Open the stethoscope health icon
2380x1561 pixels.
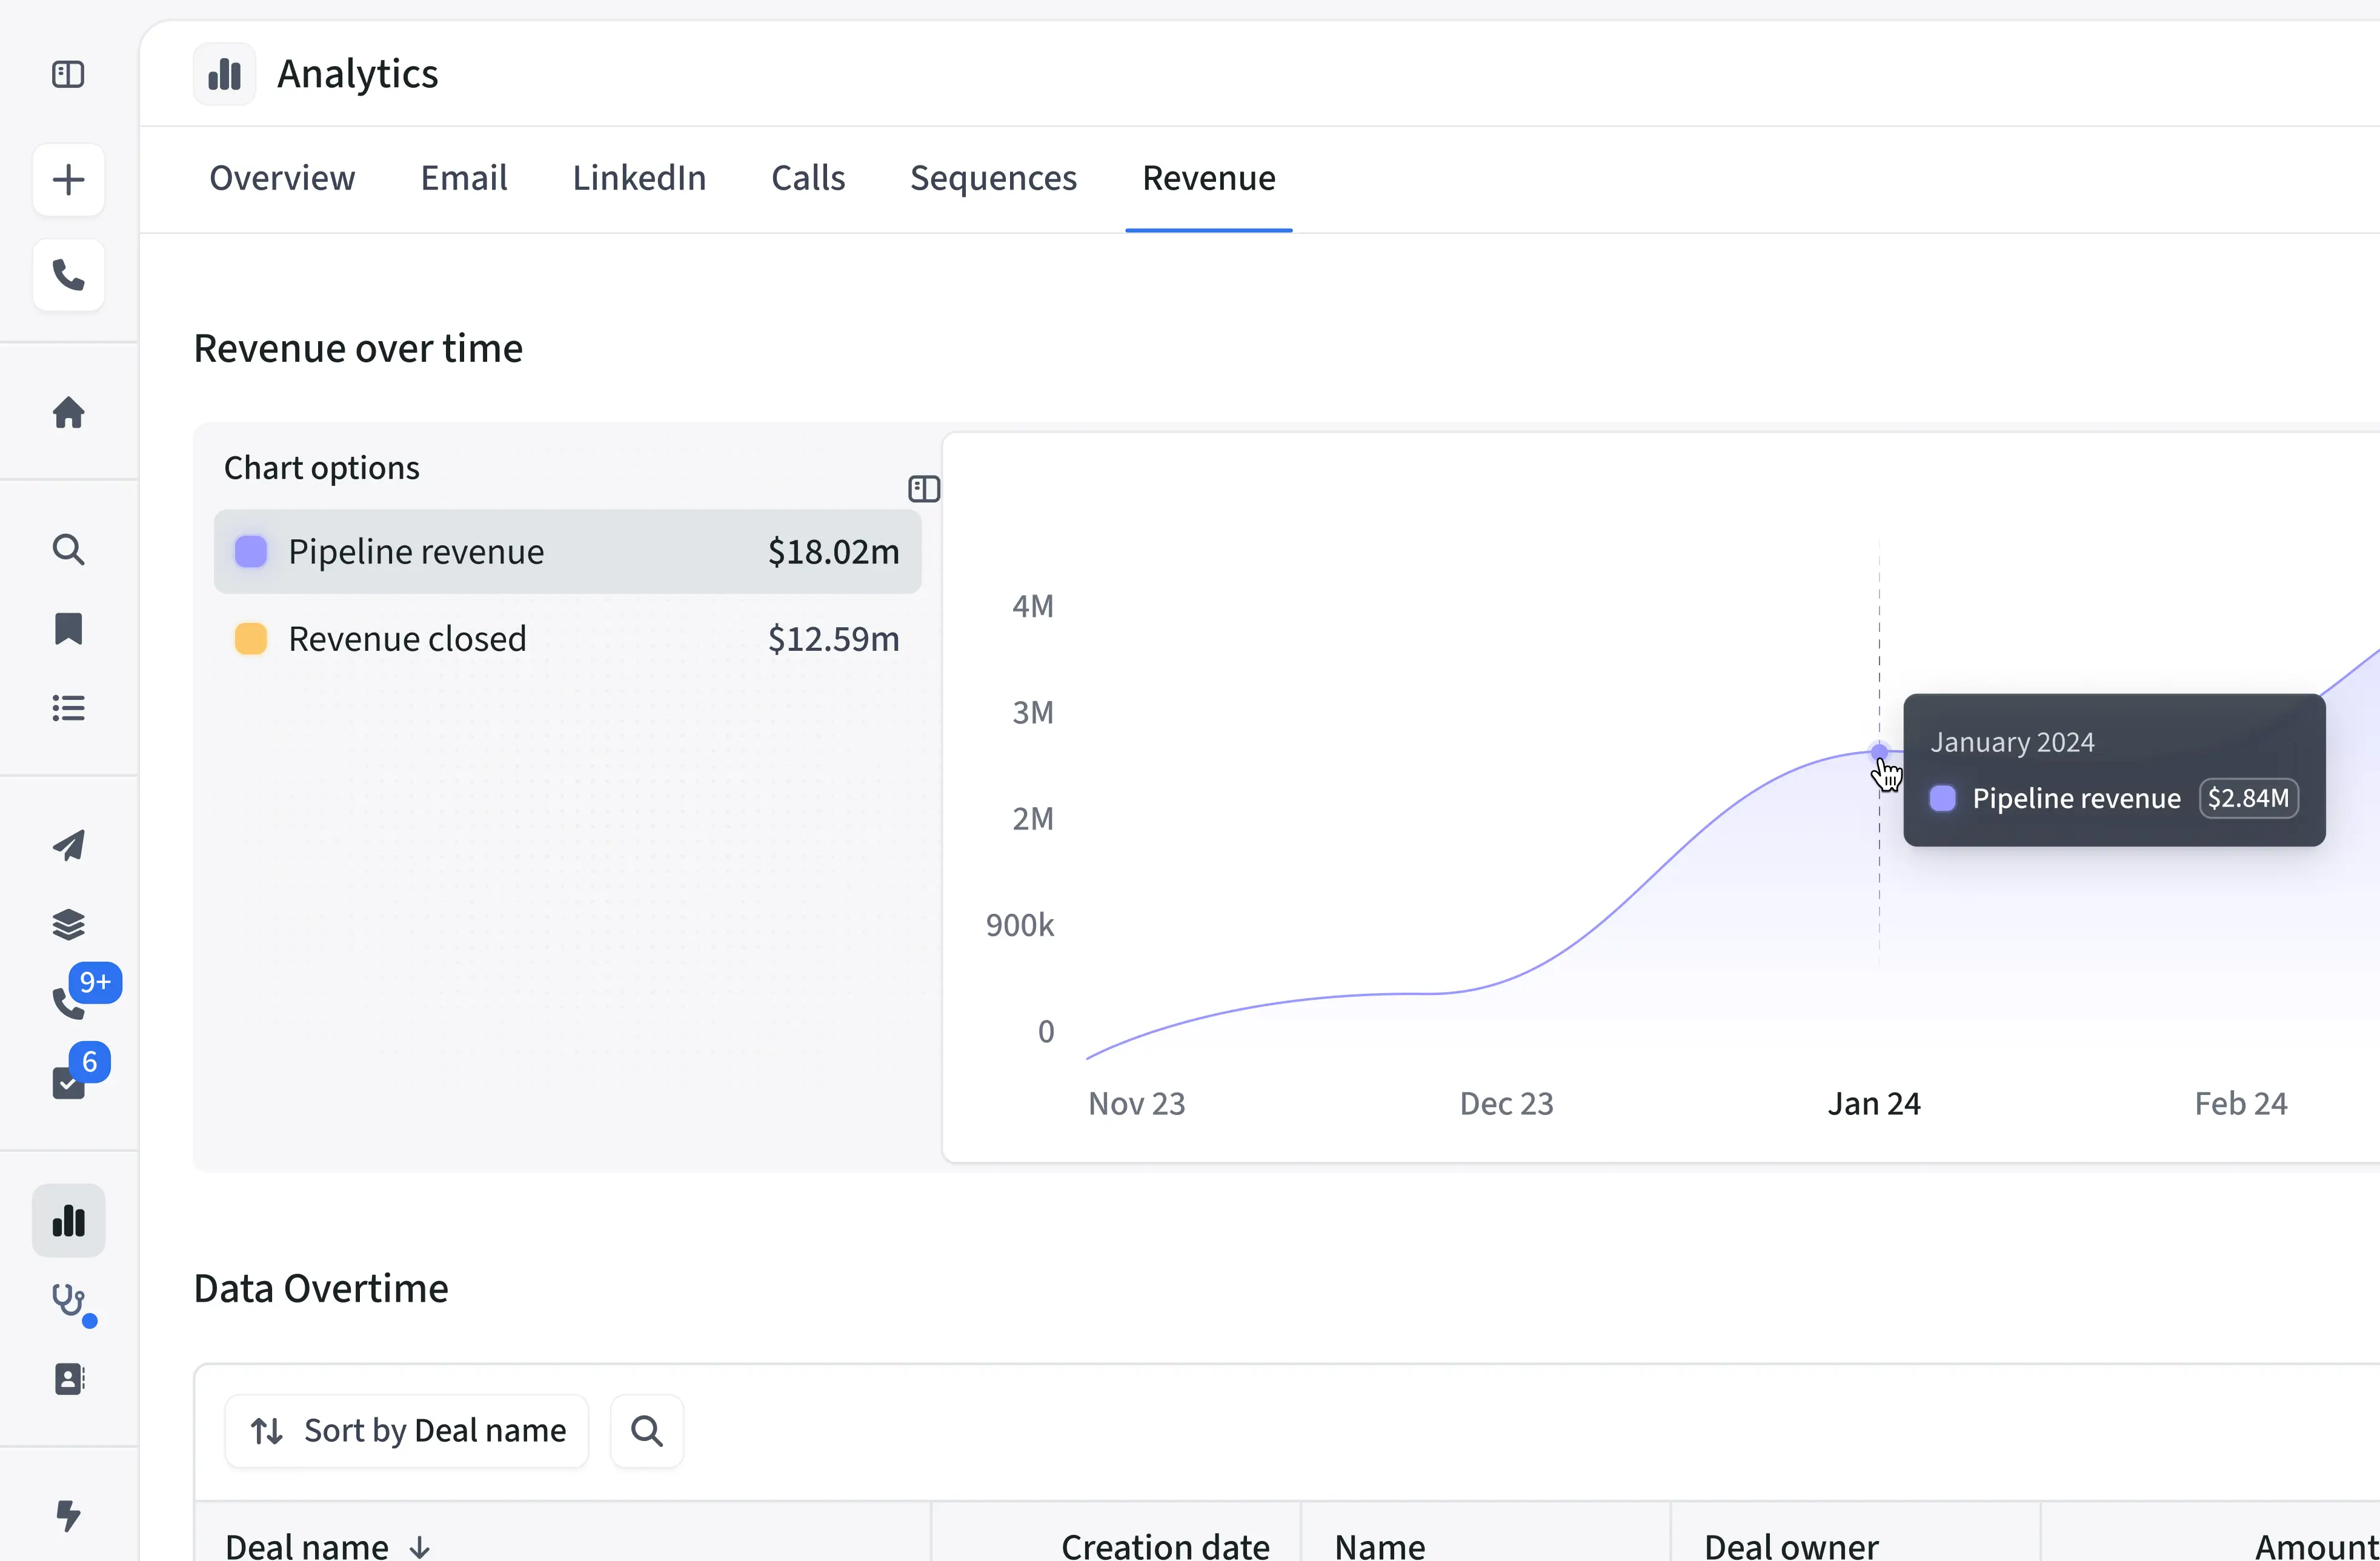(x=68, y=1300)
